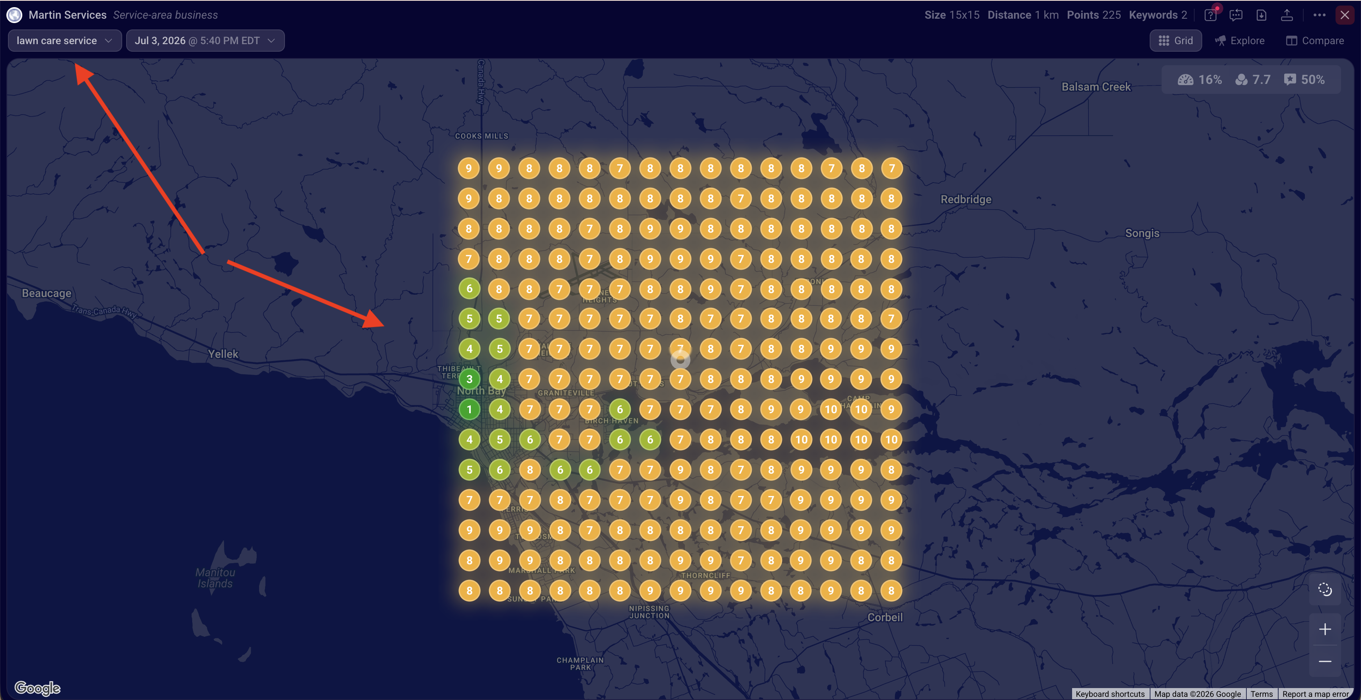Click the Nipissing Junction map label
Screen dimensions: 1361x700
coord(649,612)
